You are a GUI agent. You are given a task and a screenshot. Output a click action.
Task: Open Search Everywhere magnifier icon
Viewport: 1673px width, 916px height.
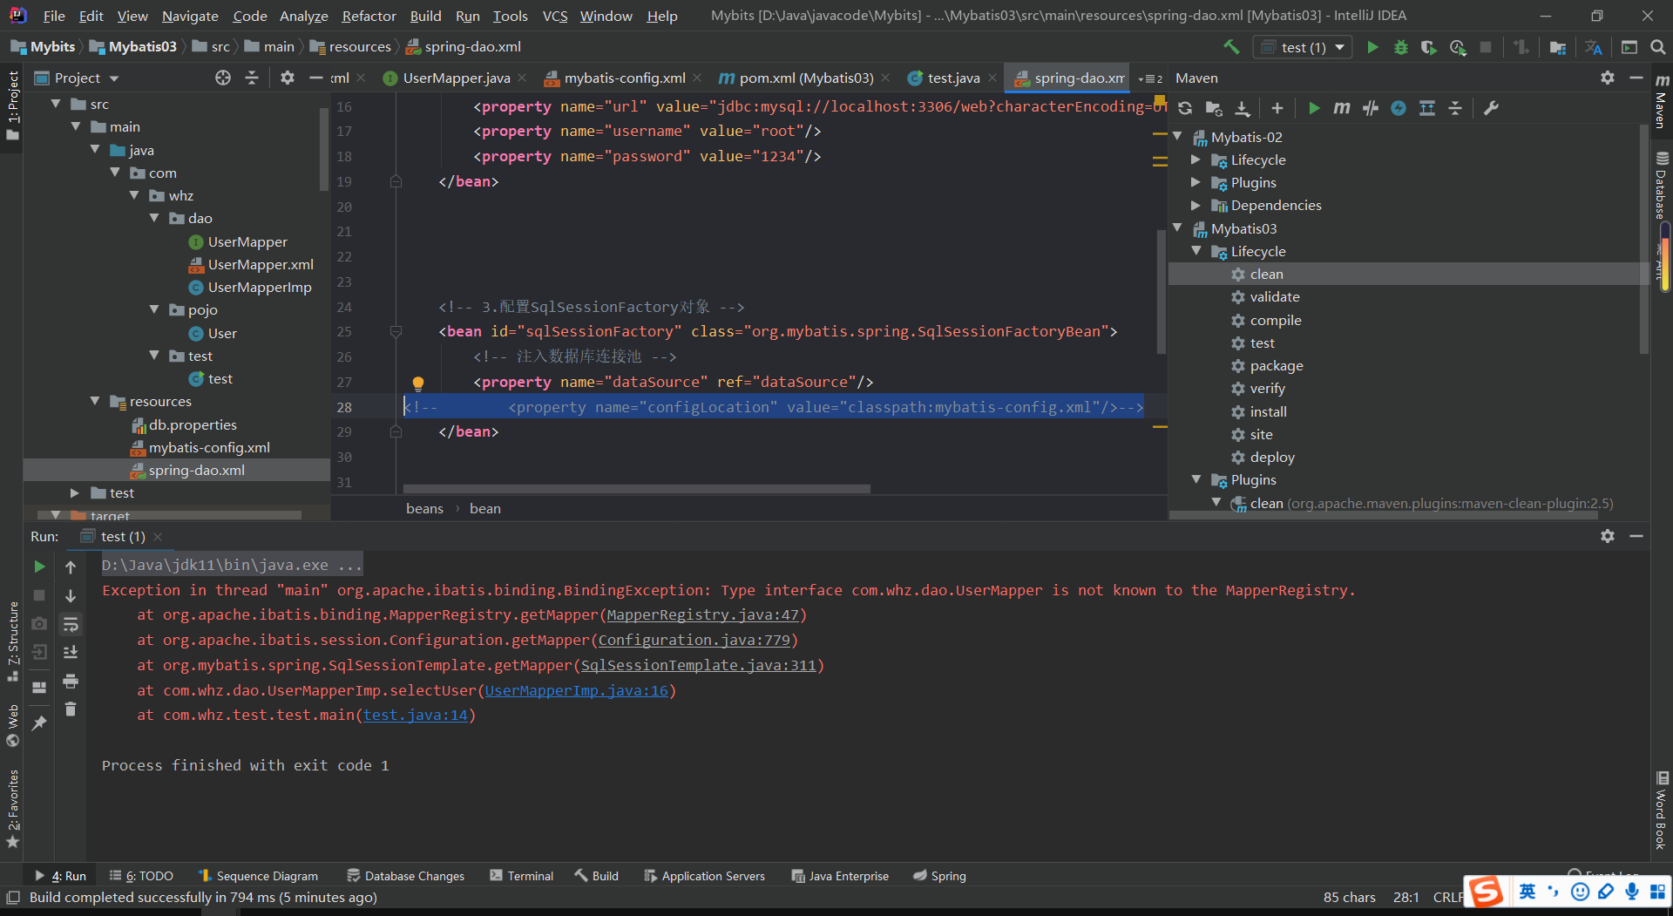point(1657,47)
